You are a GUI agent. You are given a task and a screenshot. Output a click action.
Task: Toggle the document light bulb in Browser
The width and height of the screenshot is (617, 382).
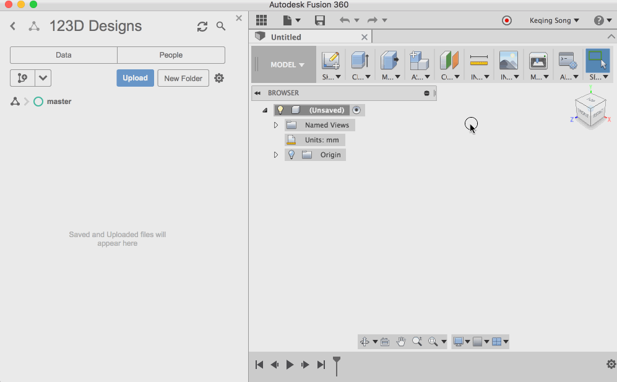280,110
